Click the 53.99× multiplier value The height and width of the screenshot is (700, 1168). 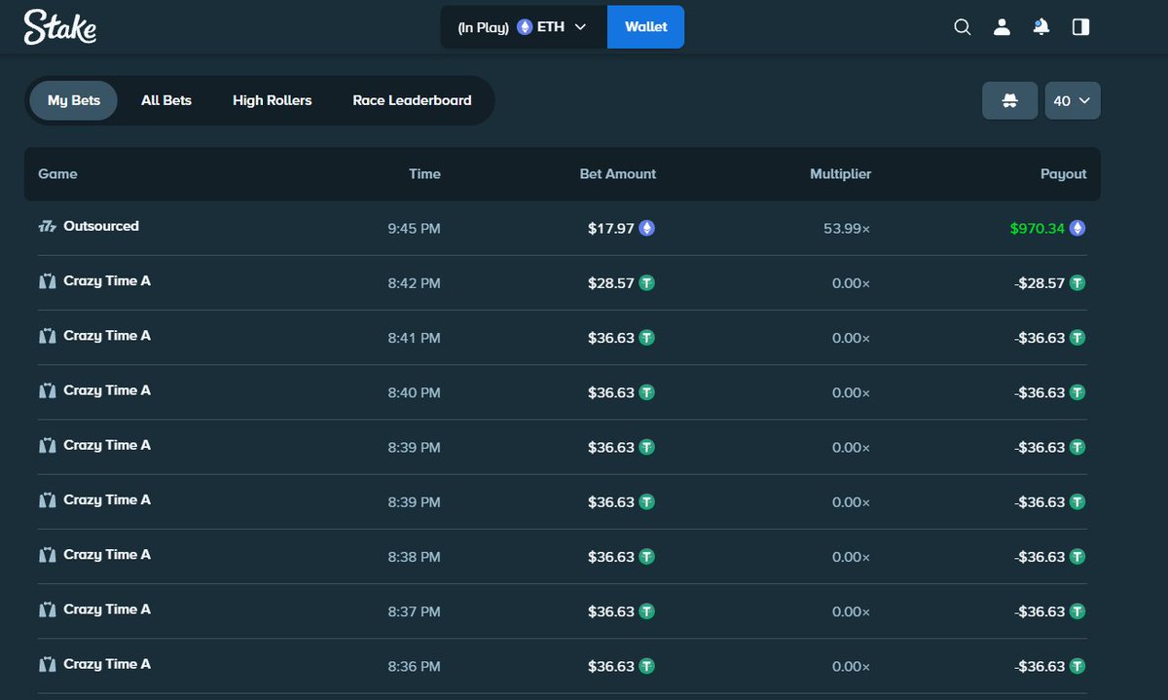coord(847,229)
